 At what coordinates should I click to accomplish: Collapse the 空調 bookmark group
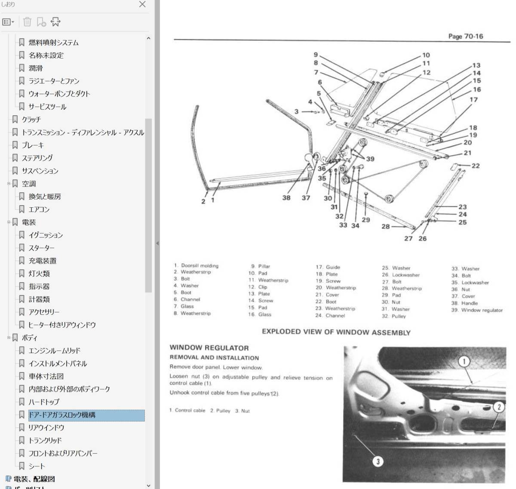tap(9, 184)
